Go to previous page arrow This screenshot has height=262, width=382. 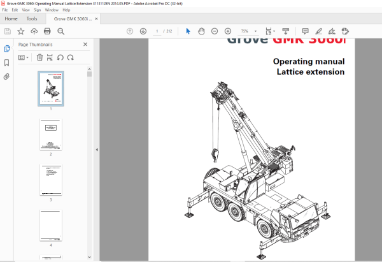[x=130, y=31]
